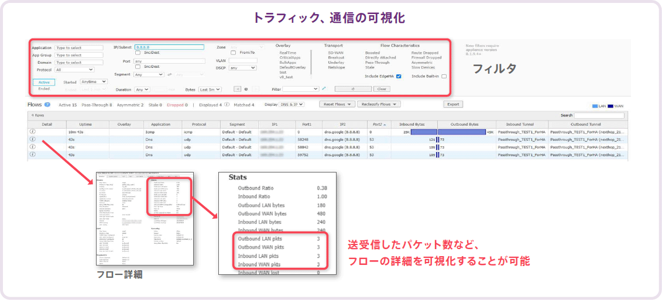Click the Flow detail window thumbnail
The height and width of the screenshot is (300, 662).
tap(145, 219)
